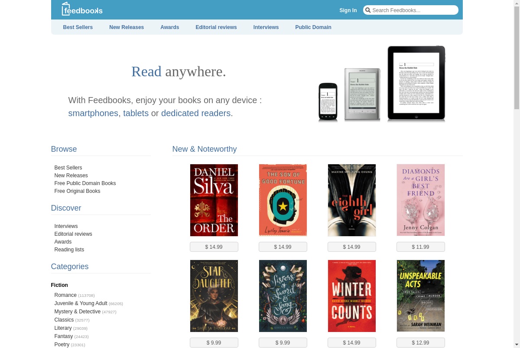Buy Diamonds Are a Girl's Best Friend for $11.99
The width and height of the screenshot is (520, 348).
[421, 247]
